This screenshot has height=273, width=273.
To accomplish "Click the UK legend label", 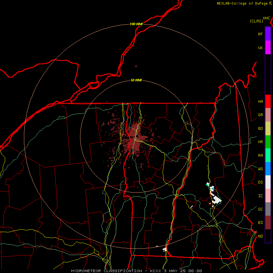I will pyautogui.click(x=260, y=48).
